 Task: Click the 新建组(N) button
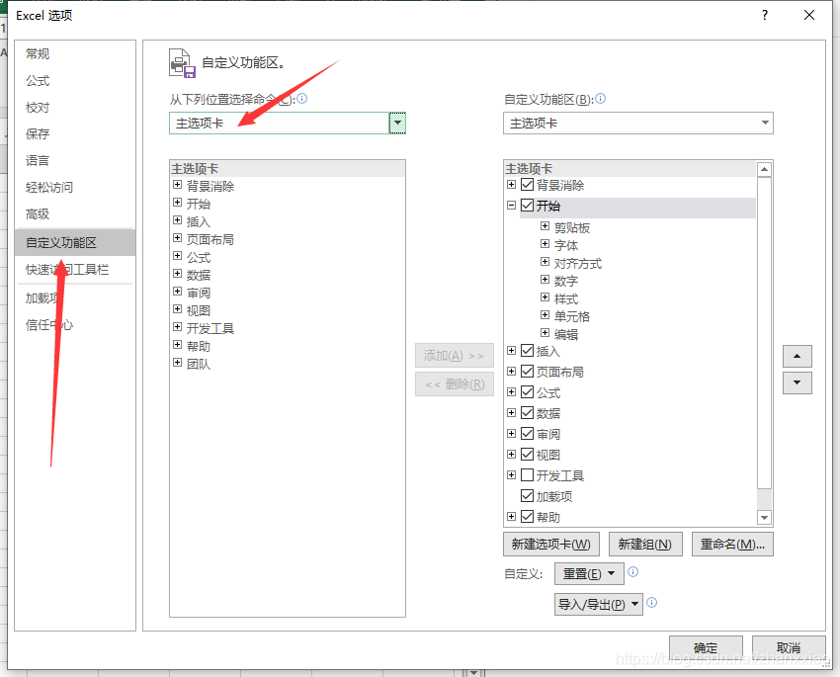coord(645,545)
